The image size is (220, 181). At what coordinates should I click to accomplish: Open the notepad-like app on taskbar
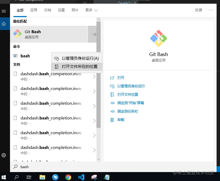107,177
